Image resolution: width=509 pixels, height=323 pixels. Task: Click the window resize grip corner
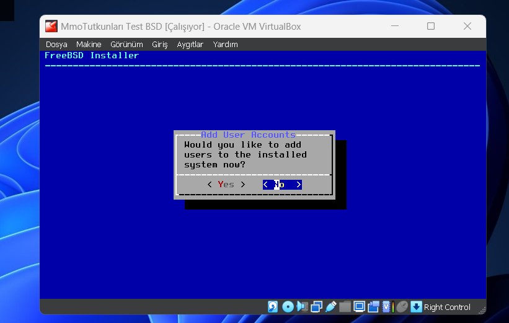click(x=482, y=311)
